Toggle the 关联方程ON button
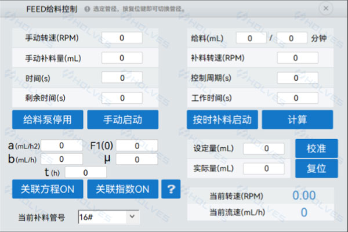The height and width of the screenshot is (232, 348). tap(48, 189)
